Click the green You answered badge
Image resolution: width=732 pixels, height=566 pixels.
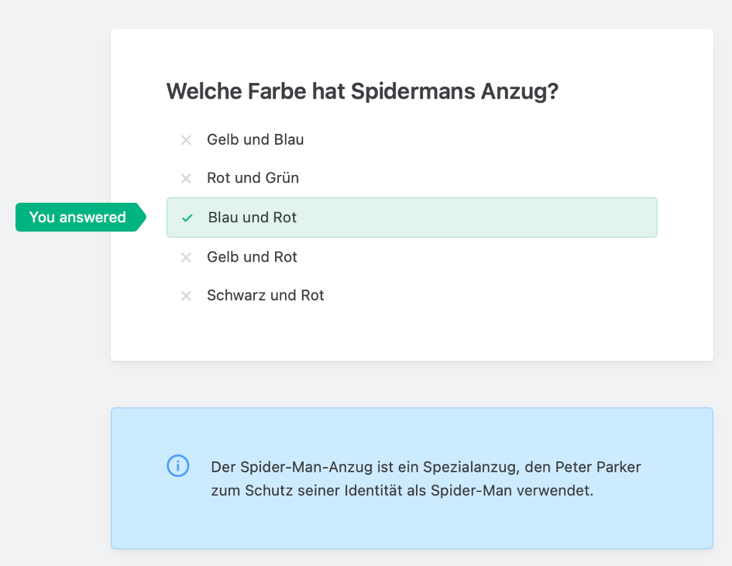coord(78,218)
